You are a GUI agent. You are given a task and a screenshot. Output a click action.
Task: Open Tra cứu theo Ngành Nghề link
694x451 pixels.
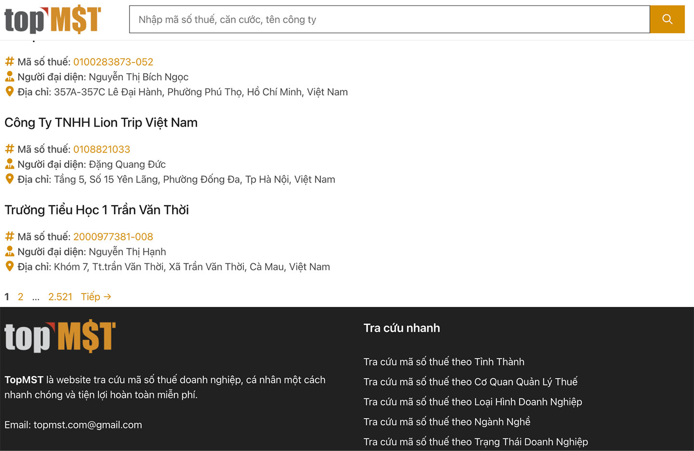pos(447,422)
